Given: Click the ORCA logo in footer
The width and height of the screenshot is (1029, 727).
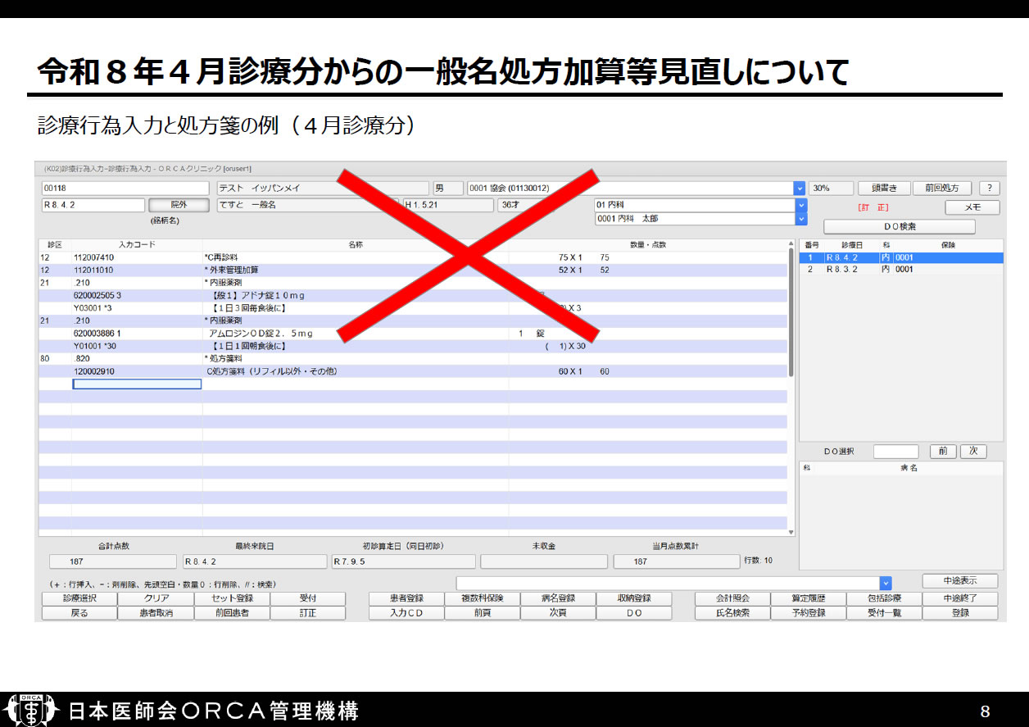Looking at the screenshot, I should [x=31, y=710].
